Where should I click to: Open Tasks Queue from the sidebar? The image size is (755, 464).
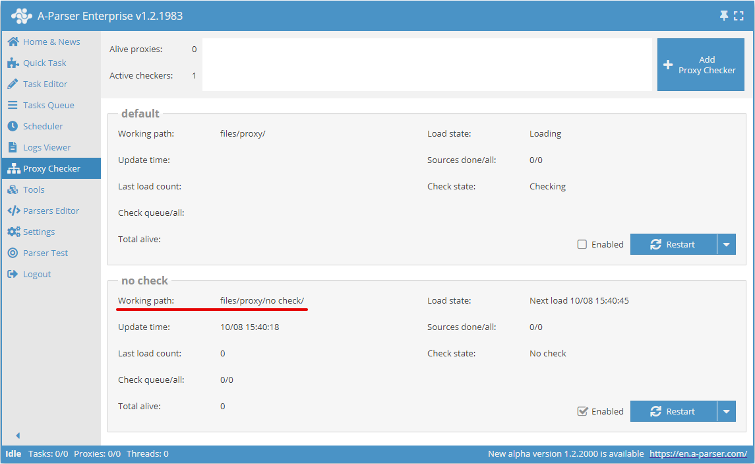48,105
